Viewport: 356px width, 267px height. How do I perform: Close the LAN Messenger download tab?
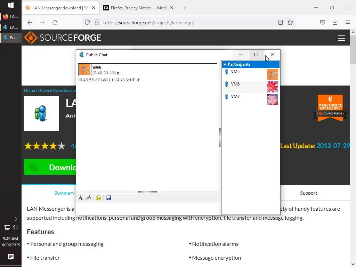(94, 8)
